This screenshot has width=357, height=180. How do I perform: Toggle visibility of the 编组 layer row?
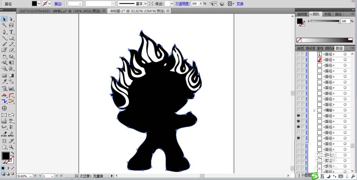pyautogui.click(x=298, y=110)
